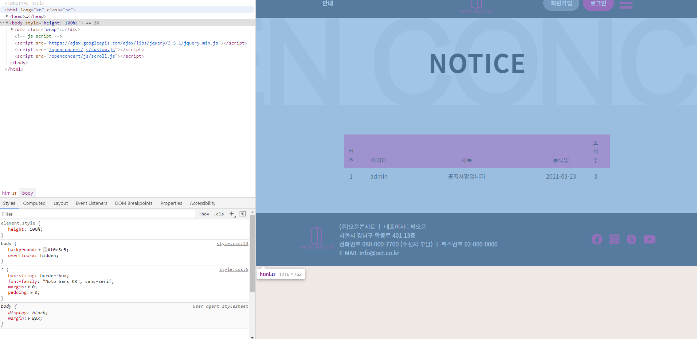Screen dimensions: 697x339
Task: Toggle the :hov element state button
Action: click(204, 214)
